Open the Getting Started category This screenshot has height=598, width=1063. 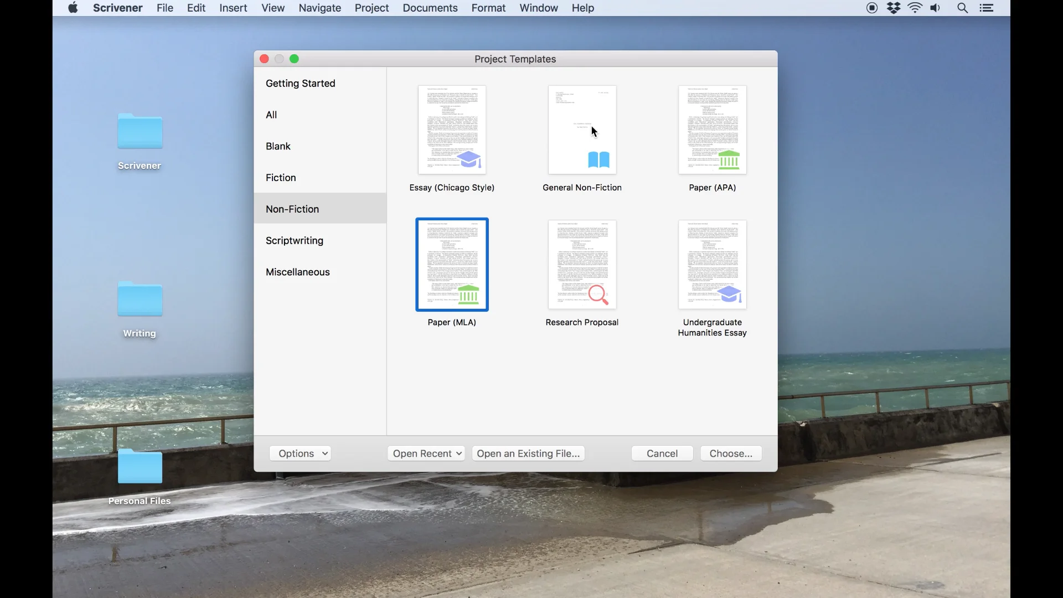point(320,84)
